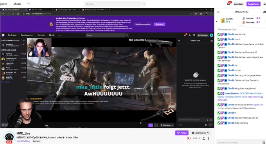This screenshot has width=266, height=144.
Task: Open the chat community users icon
Action: pyautogui.click(x=264, y=12)
